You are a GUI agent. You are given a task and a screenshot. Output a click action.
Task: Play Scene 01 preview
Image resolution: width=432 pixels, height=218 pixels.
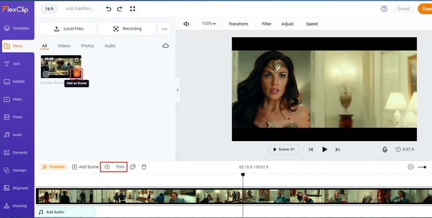pyautogui.click(x=284, y=149)
